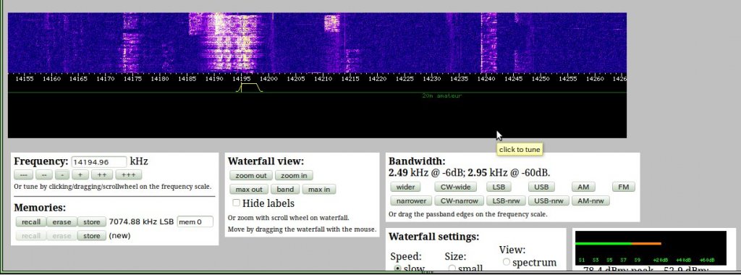The image size is (741, 275).
Task: Zoom in the waterfall view
Action: tap(294, 176)
